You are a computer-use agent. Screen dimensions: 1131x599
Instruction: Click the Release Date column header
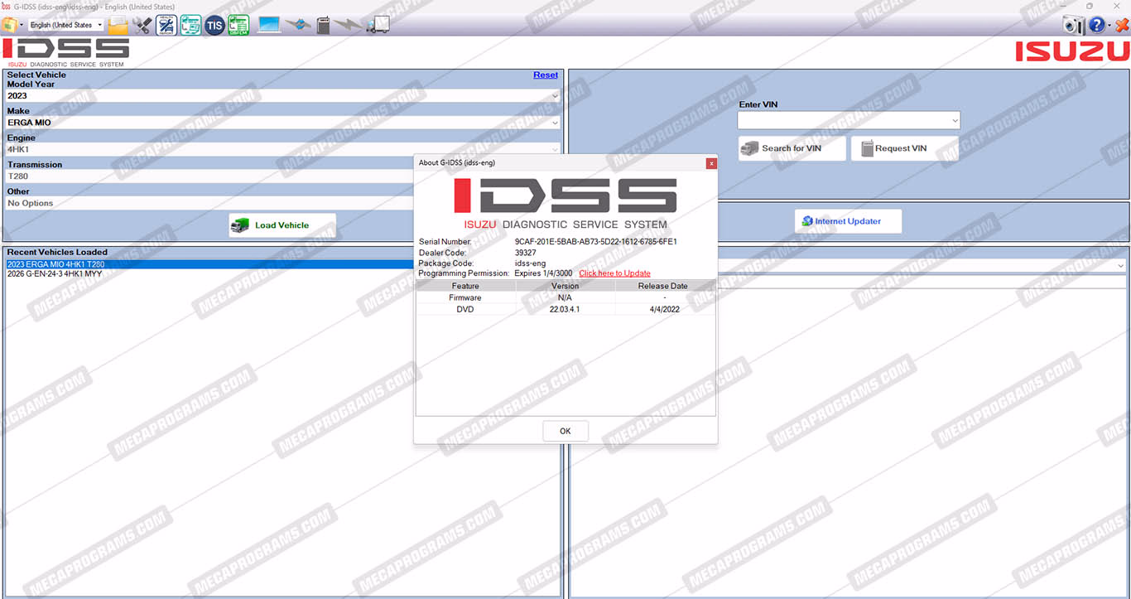[663, 286]
